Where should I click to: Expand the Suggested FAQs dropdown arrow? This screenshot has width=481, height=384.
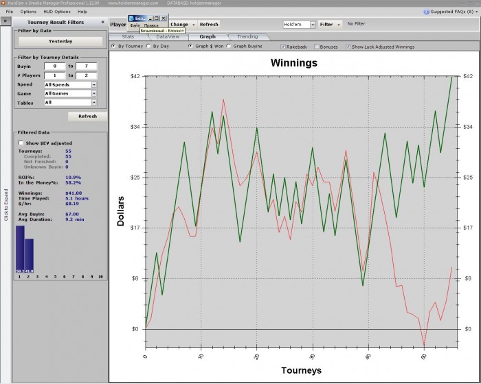click(x=477, y=12)
